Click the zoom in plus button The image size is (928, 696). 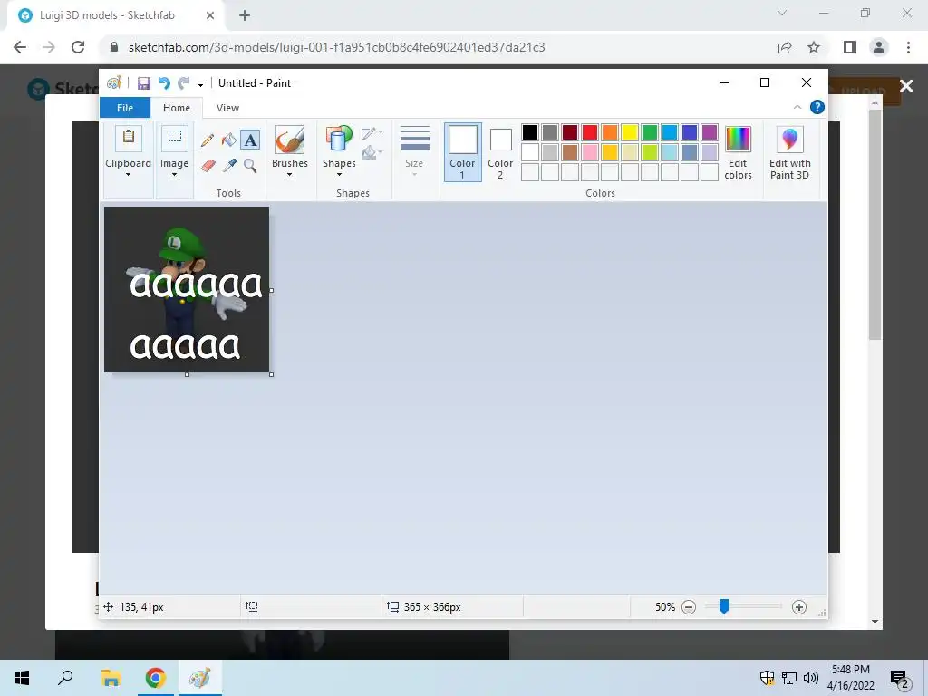tap(799, 607)
